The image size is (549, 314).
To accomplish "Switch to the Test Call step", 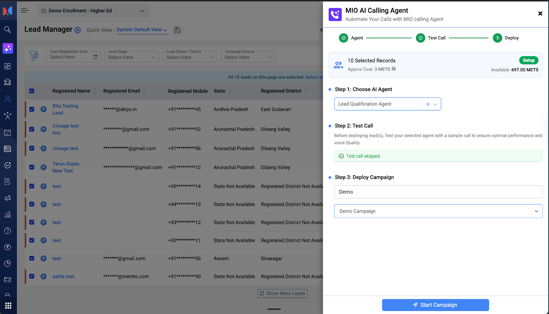I will [x=421, y=38].
